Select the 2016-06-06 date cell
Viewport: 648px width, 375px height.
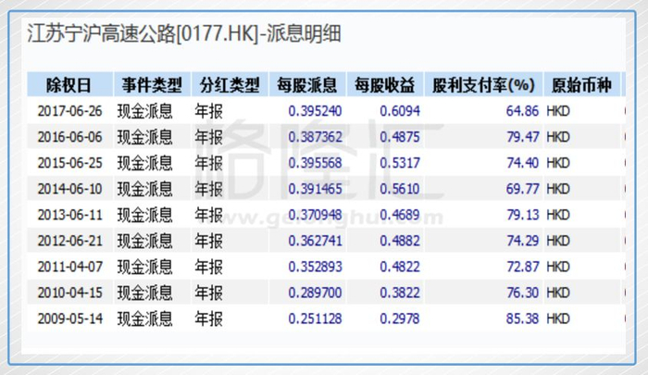tap(69, 137)
